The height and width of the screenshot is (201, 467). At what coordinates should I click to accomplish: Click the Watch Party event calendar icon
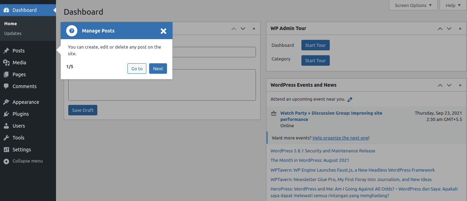coord(274,113)
